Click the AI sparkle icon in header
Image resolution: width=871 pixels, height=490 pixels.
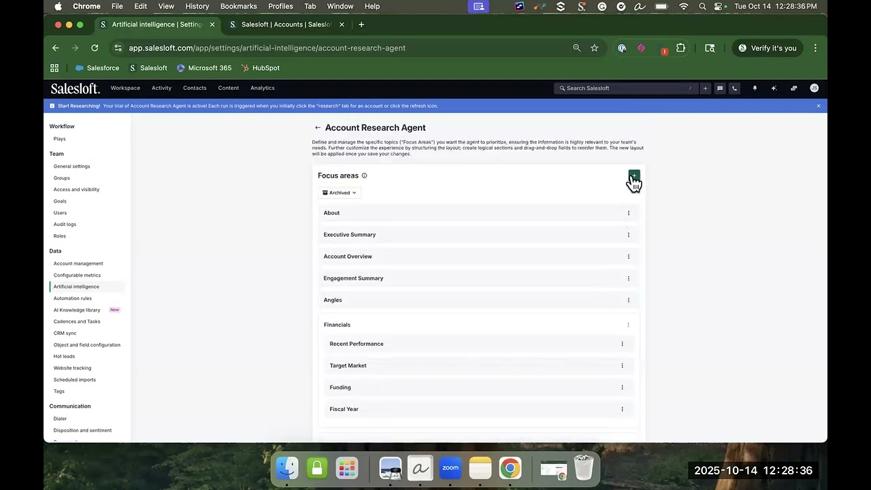click(774, 88)
